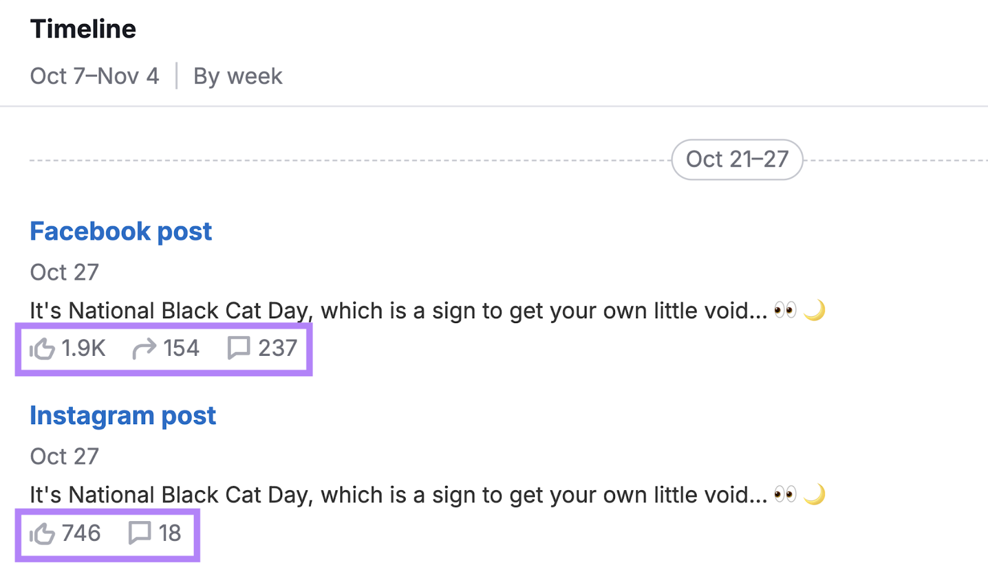The image size is (988, 576).
Task: Click the National Black Cat Day Facebook caption text
Action: (371, 310)
